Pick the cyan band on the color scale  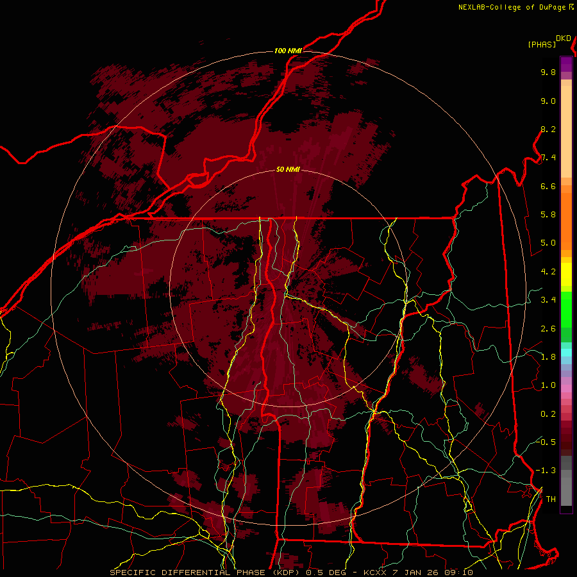(566, 353)
